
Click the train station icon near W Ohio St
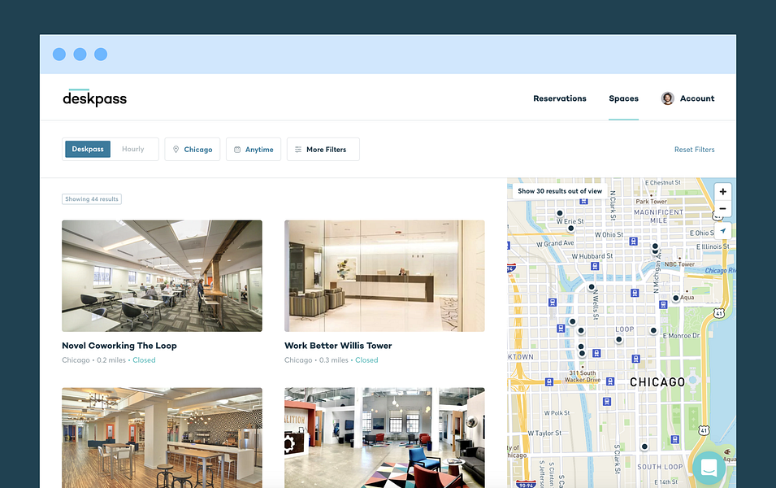pyautogui.click(x=633, y=242)
